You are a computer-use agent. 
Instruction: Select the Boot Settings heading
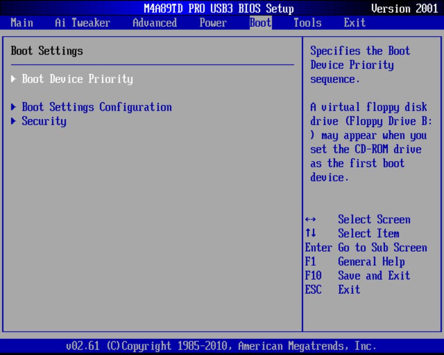46,51
